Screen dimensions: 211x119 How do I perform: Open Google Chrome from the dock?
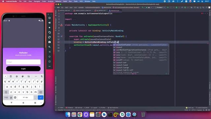click(x=80, y=115)
